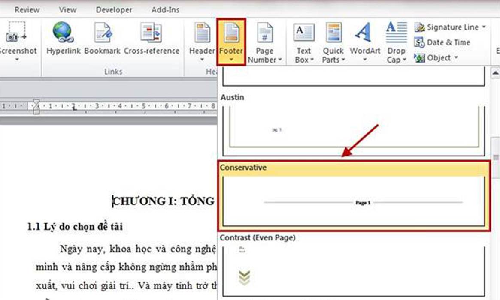Open the Object dropdown arrow

pos(456,58)
